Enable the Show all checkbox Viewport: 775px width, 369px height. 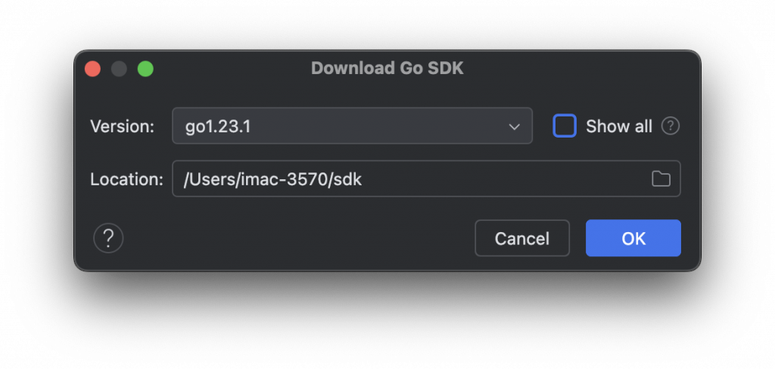[x=565, y=126]
